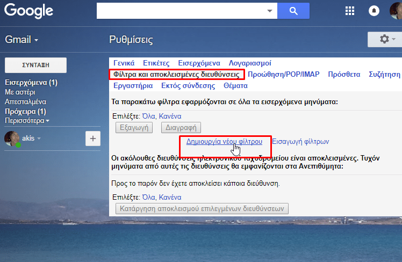
Task: Show search options dropdown arrow
Action: pos(269,11)
